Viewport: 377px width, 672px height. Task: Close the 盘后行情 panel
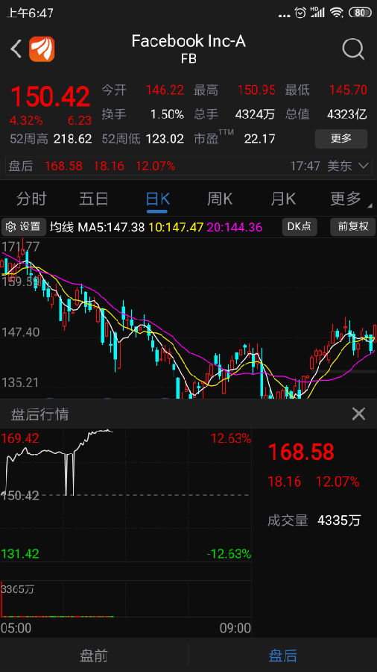pyautogui.click(x=358, y=414)
